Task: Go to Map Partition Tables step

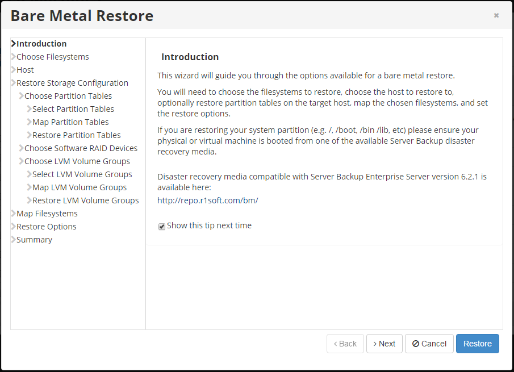Action: click(x=70, y=122)
